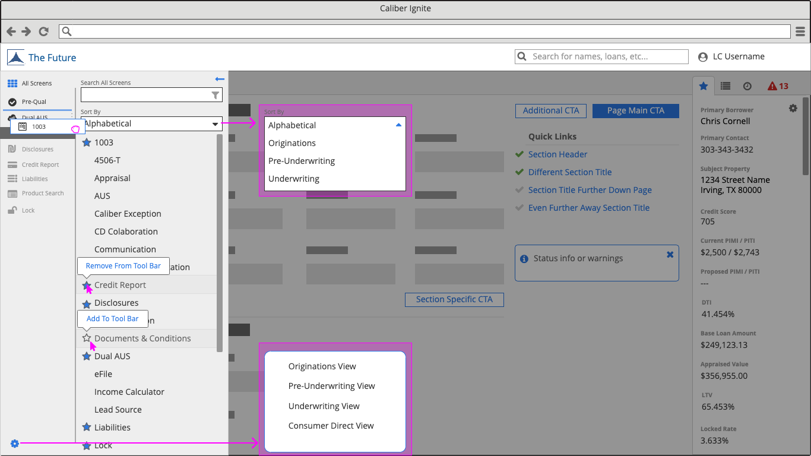Add Documents & Conditions star to toolbar

click(x=87, y=338)
